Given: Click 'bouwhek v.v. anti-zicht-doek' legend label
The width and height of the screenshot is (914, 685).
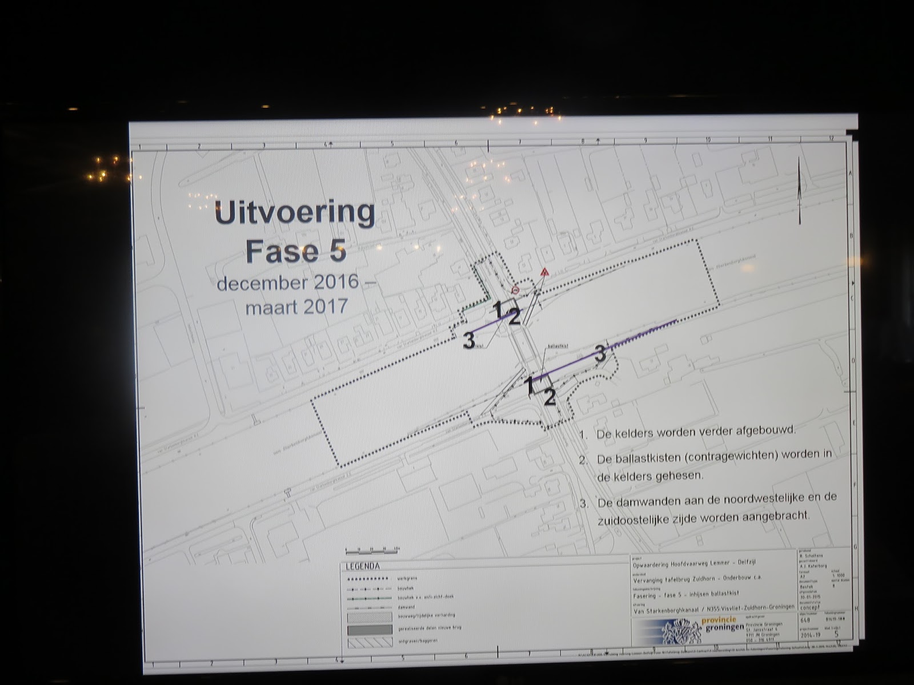Looking at the screenshot, I should [424, 597].
